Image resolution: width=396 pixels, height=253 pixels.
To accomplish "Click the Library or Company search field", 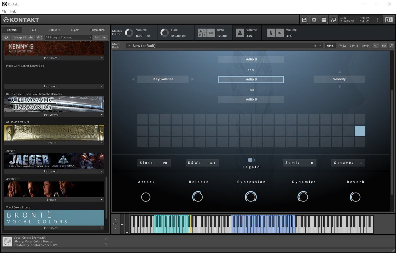I will coord(67,37).
